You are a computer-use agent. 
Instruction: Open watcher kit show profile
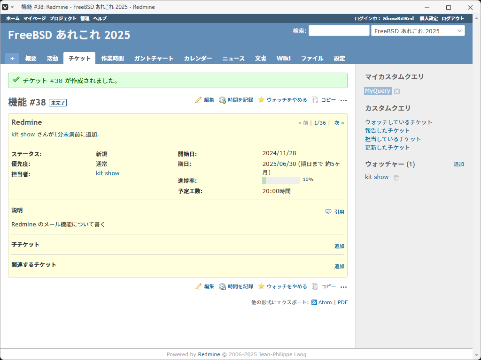(377, 177)
